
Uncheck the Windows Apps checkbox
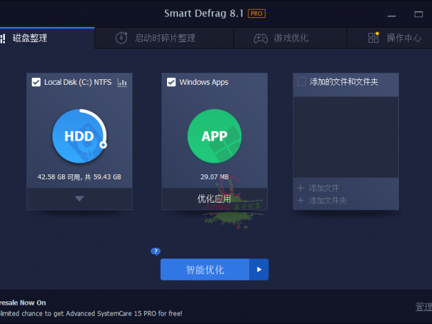coord(171,82)
